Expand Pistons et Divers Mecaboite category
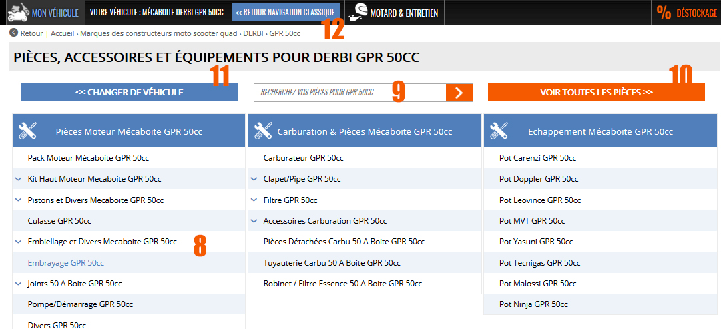This screenshot has width=721, height=329. click(x=18, y=200)
